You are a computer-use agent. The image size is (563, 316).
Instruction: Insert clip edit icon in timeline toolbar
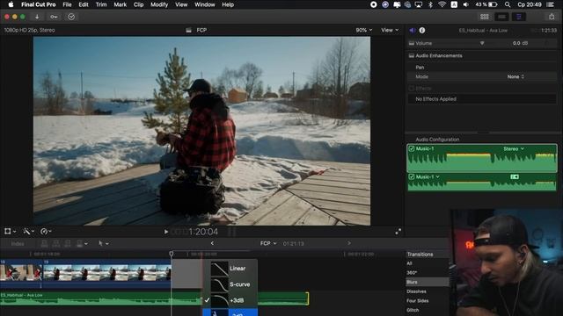click(56, 244)
